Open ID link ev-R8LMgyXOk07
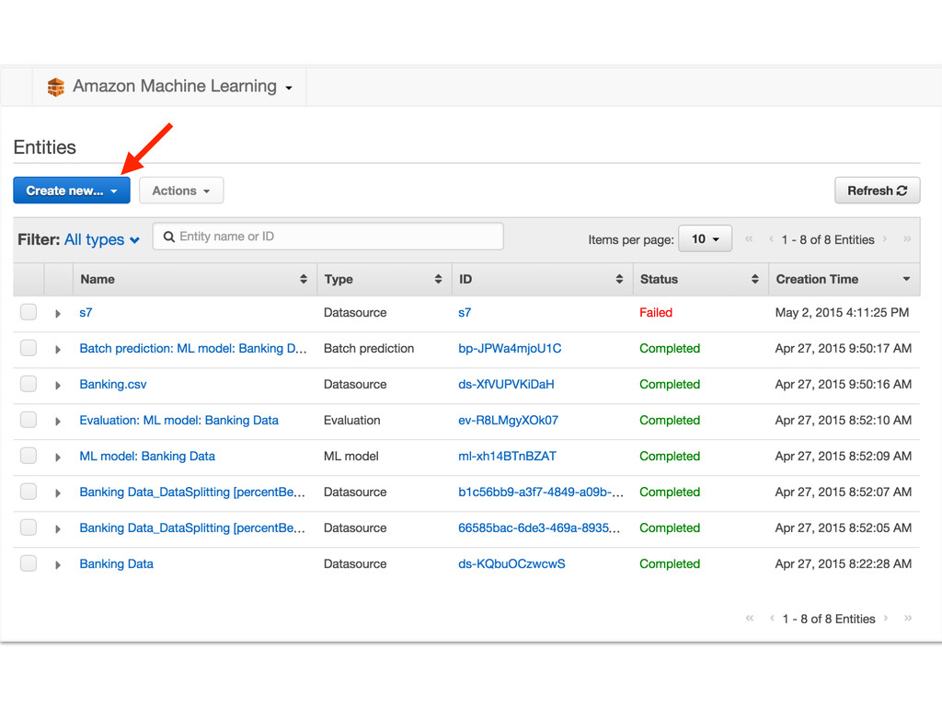This screenshot has height=707, width=942. click(508, 420)
